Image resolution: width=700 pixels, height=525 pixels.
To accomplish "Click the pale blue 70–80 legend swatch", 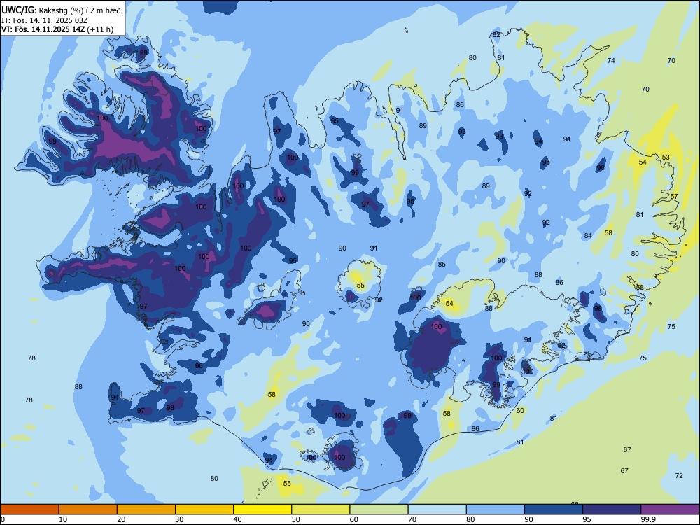I will [437, 510].
